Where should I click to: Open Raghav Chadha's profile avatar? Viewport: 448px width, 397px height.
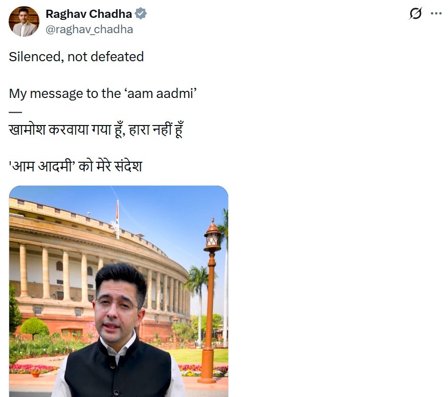click(24, 21)
